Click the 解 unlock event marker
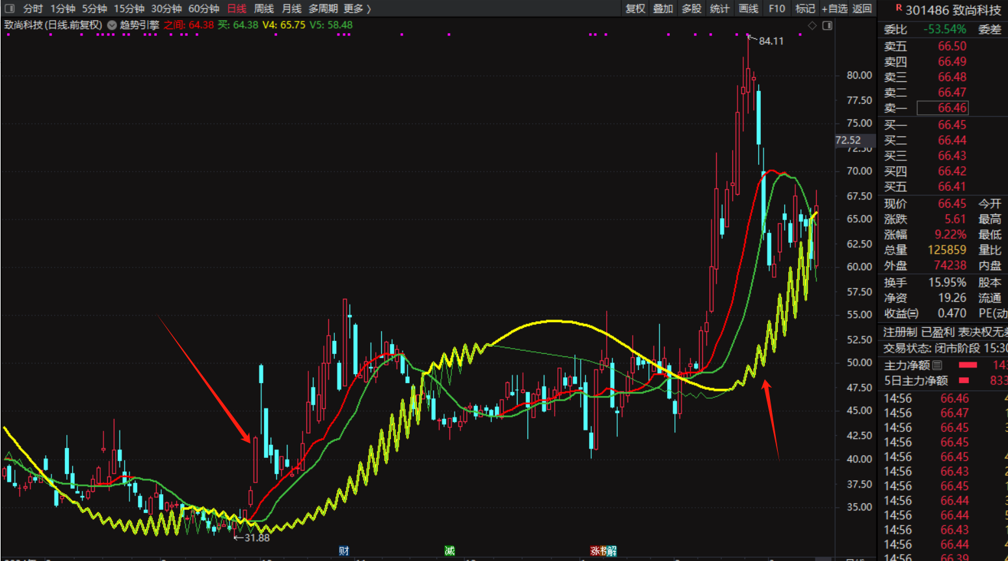This screenshot has height=561, width=1008. tap(612, 551)
